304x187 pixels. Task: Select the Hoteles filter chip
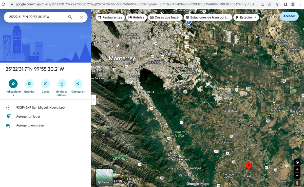click(x=136, y=17)
